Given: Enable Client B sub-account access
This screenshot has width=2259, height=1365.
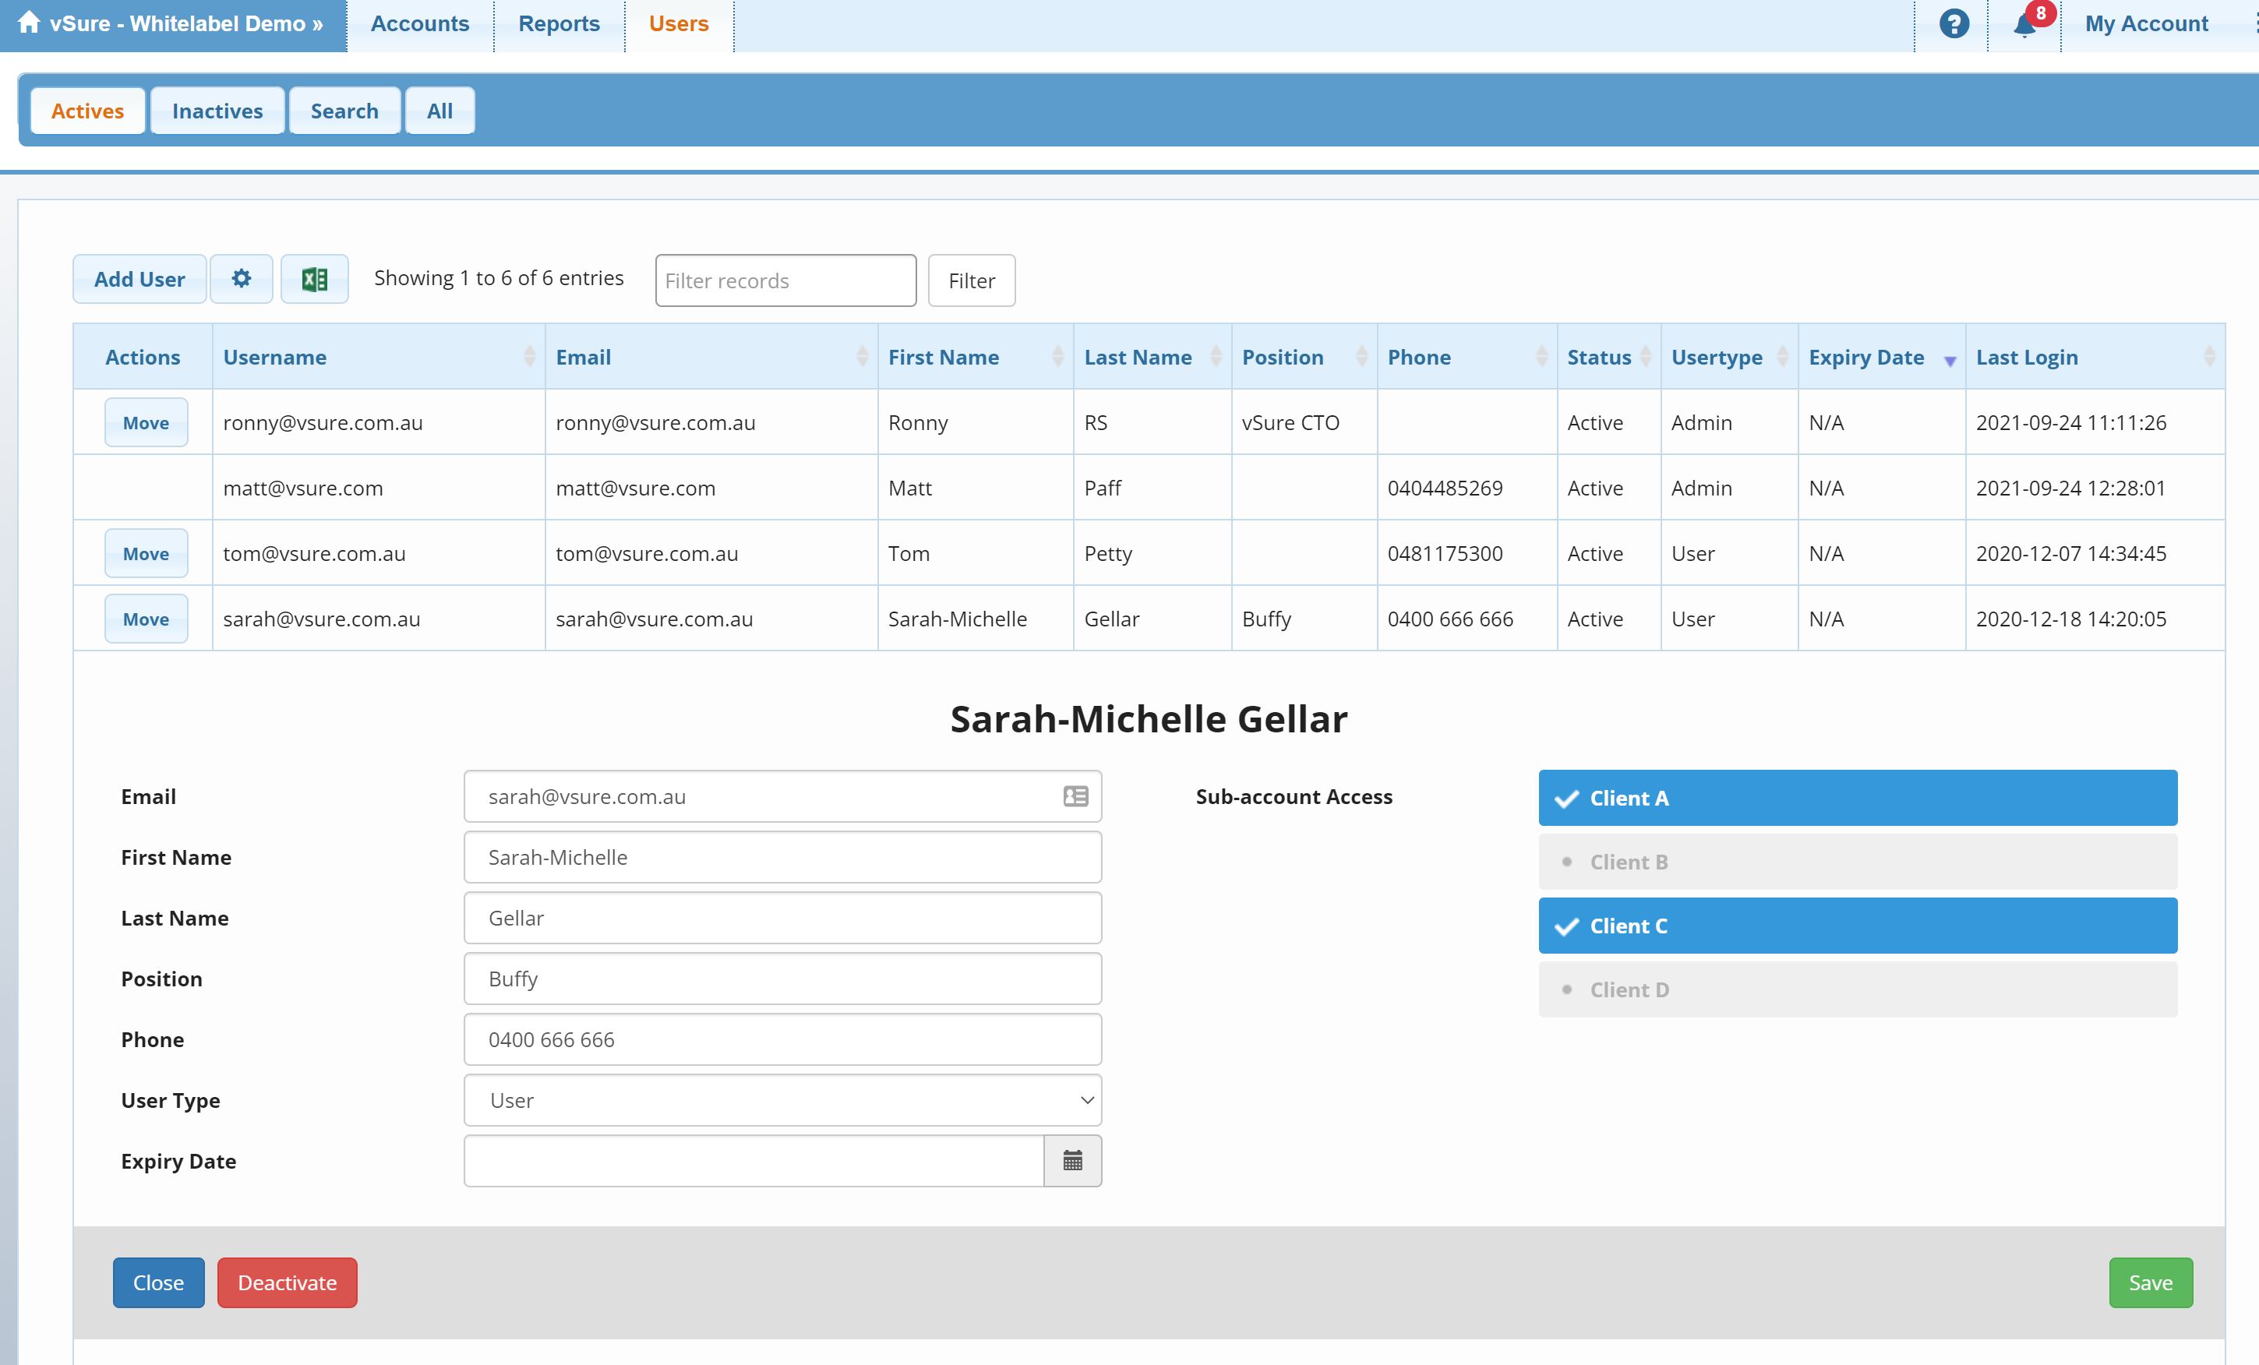Looking at the screenshot, I should click(1856, 861).
